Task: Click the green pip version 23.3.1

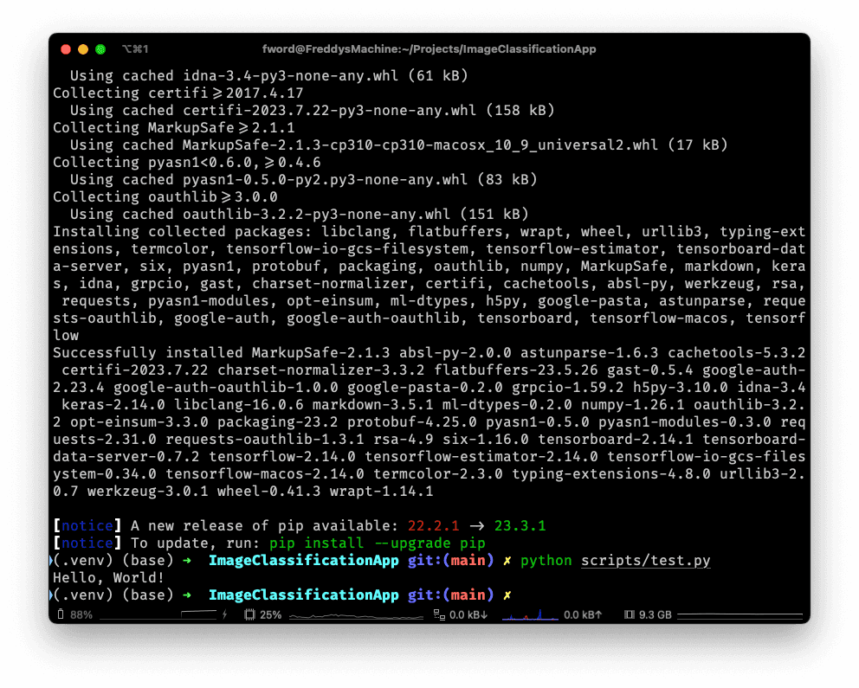Action: 520,526
